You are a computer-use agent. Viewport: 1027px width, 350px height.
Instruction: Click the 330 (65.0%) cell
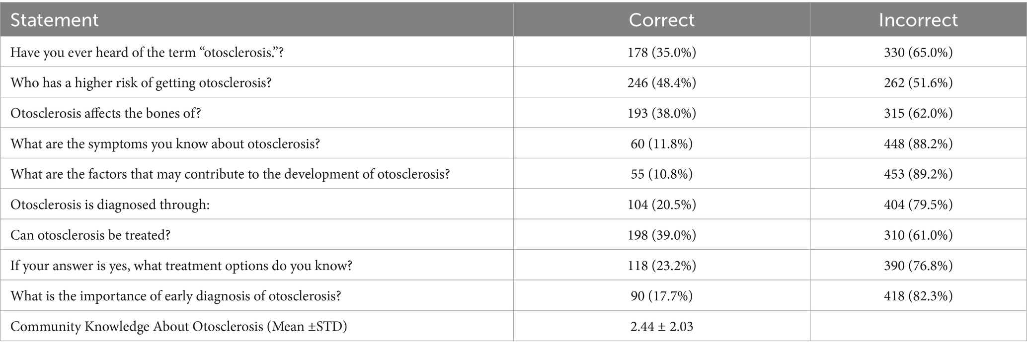[x=918, y=52]
